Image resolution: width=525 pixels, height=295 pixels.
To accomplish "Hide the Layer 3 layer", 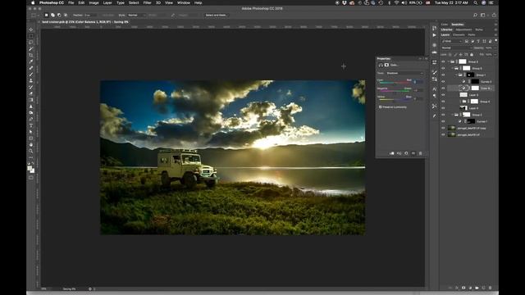I will pos(443,95).
